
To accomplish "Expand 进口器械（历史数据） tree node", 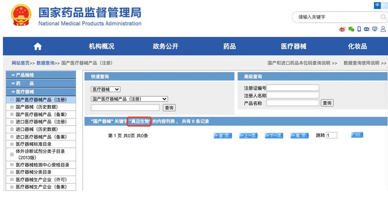I will tap(12, 129).
